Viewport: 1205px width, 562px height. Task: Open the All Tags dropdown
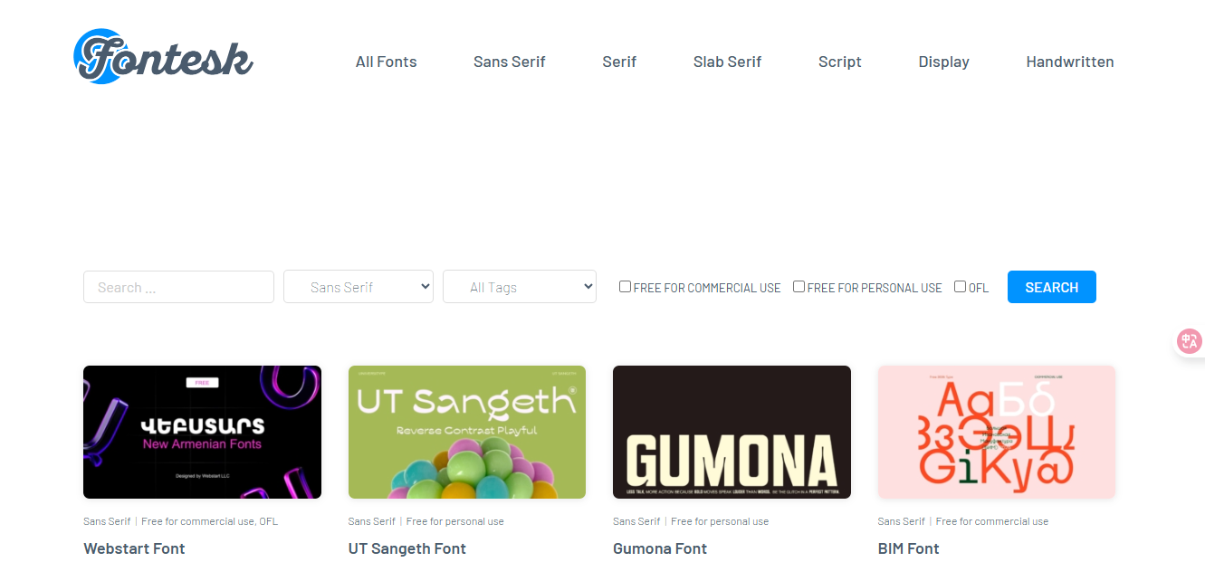click(519, 287)
